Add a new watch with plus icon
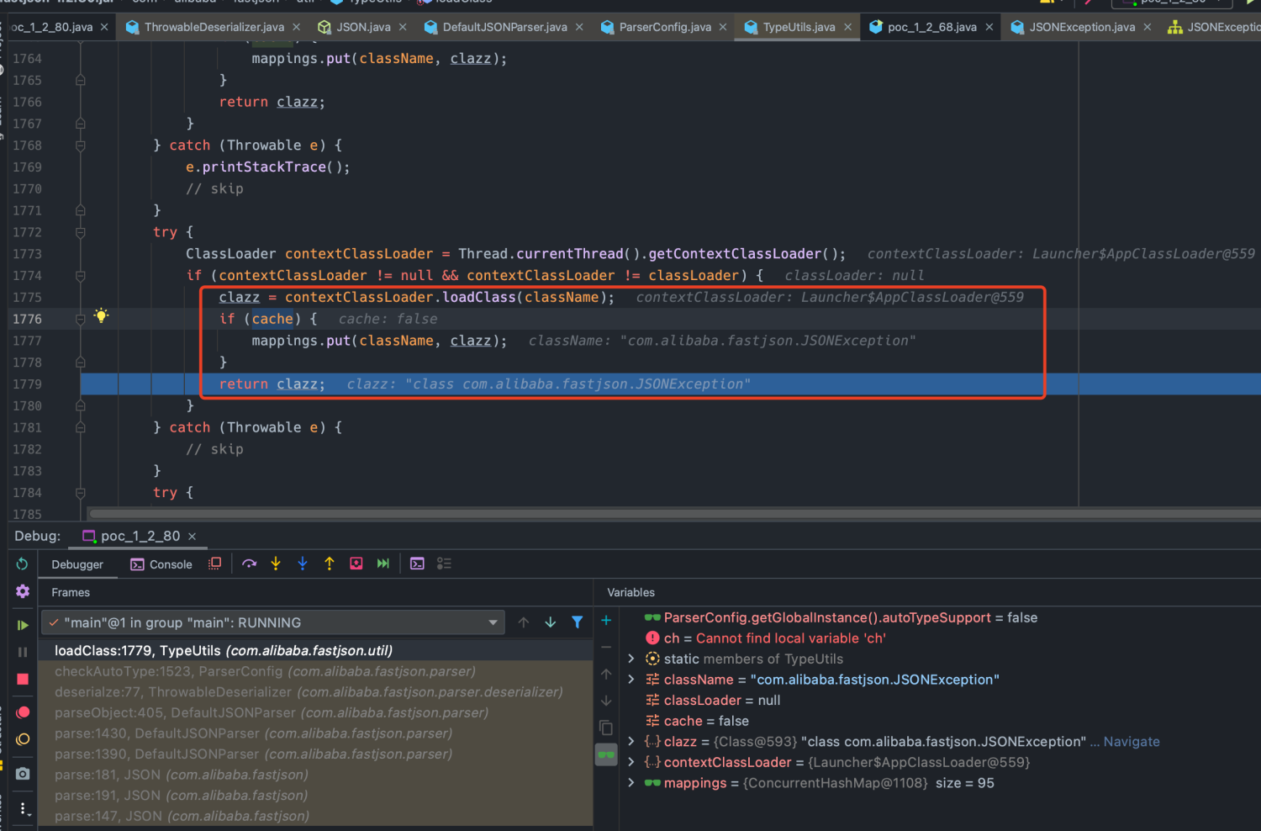The image size is (1261, 831). 606,621
